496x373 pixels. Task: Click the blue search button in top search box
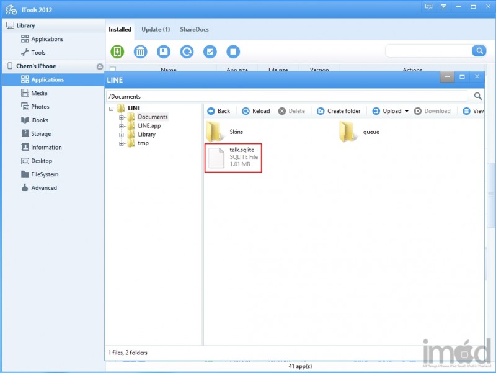click(x=479, y=51)
